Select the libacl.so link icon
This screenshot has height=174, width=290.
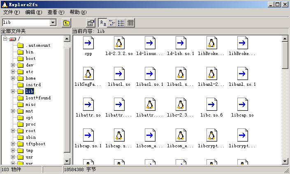coord(119,73)
